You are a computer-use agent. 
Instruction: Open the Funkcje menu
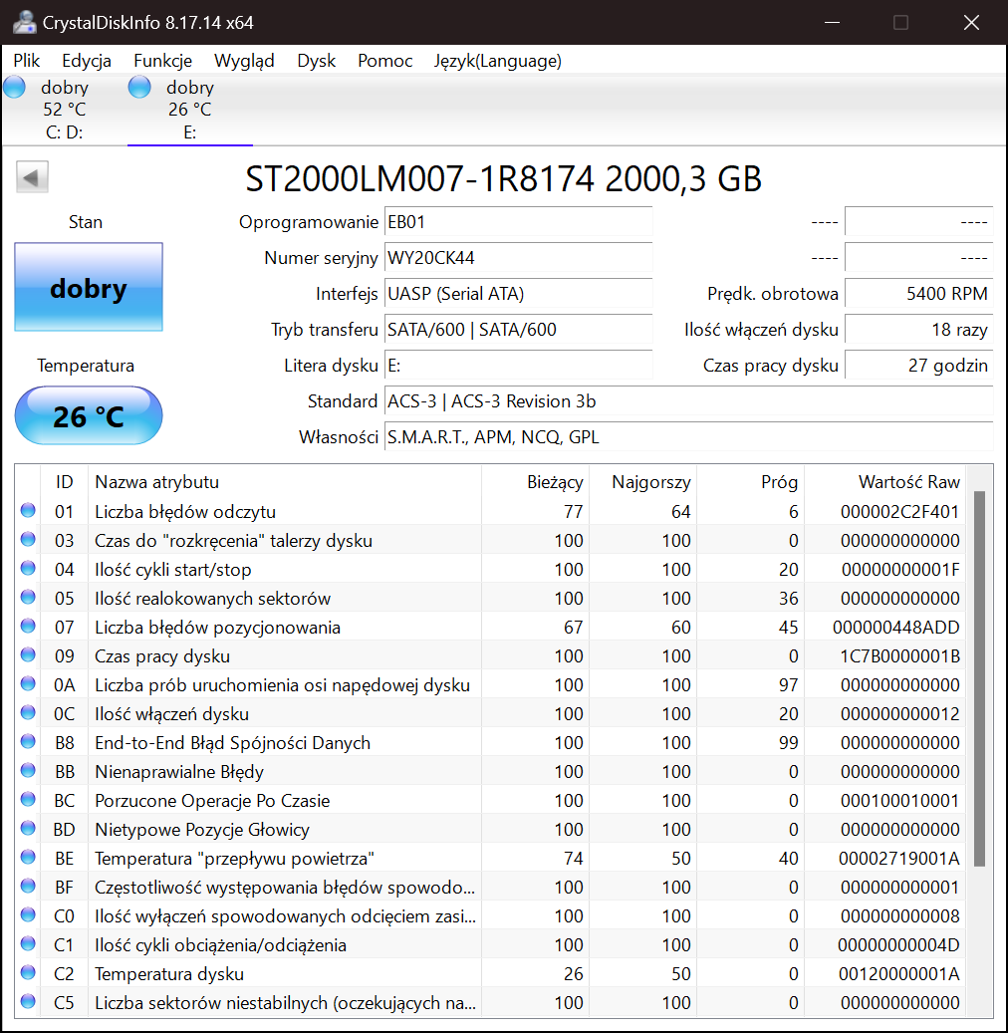(x=162, y=61)
